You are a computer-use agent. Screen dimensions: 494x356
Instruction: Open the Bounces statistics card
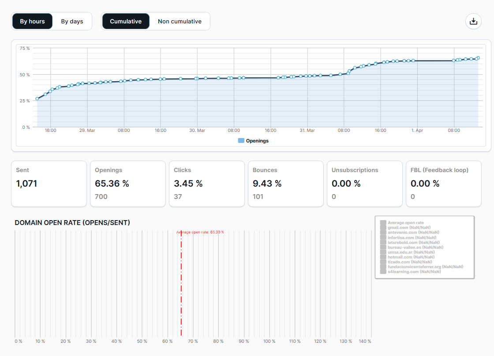tap(286, 184)
